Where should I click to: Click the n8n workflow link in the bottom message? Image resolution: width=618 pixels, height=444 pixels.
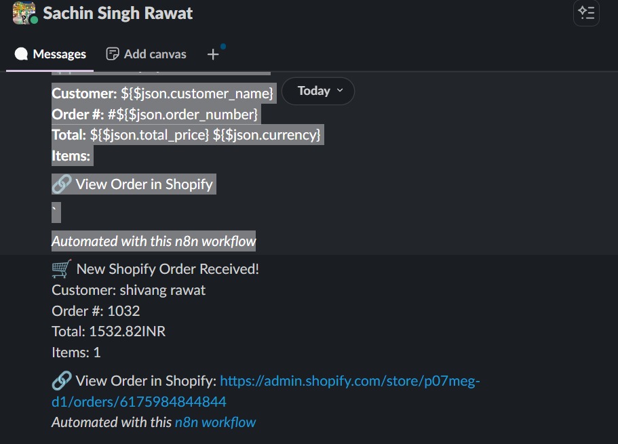click(215, 422)
